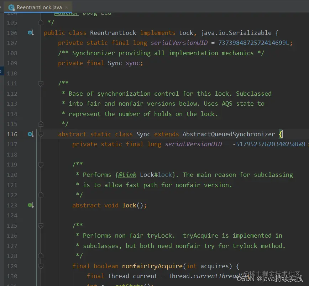Click line number 129 in the gutter
Screen dimensions: 309x286
(12, 266)
